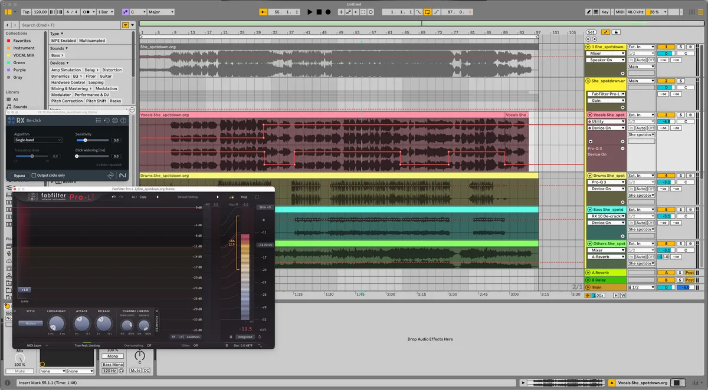708x390 pixels.
Task: Enable Output clicks only checkbox
Action: coord(34,175)
